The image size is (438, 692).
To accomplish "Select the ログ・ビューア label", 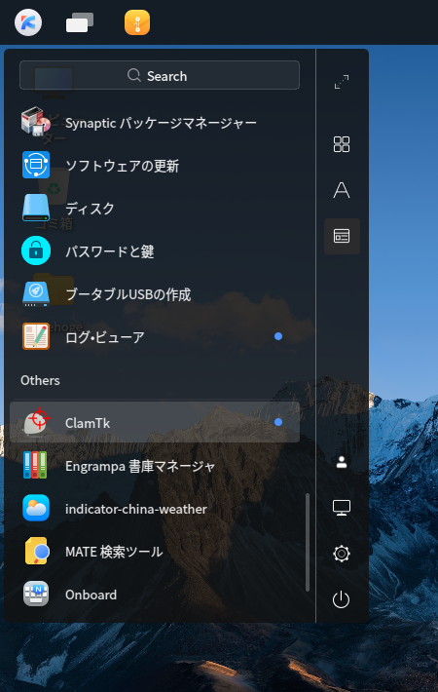I will point(105,337).
